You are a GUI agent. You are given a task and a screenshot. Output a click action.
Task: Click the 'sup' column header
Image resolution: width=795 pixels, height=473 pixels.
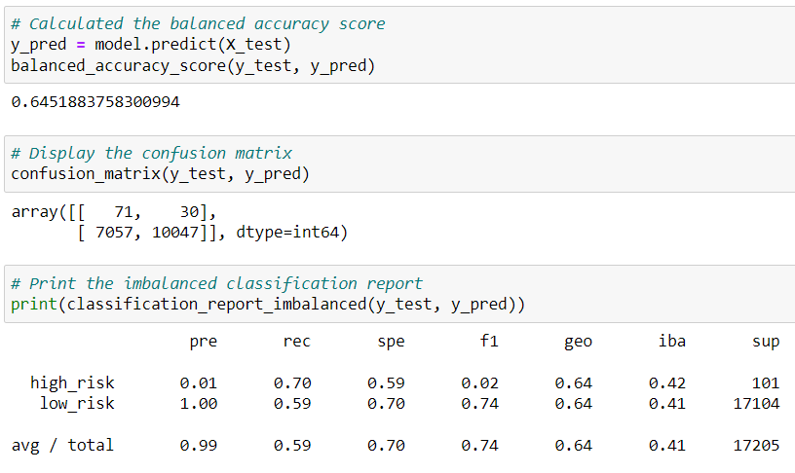pos(766,343)
